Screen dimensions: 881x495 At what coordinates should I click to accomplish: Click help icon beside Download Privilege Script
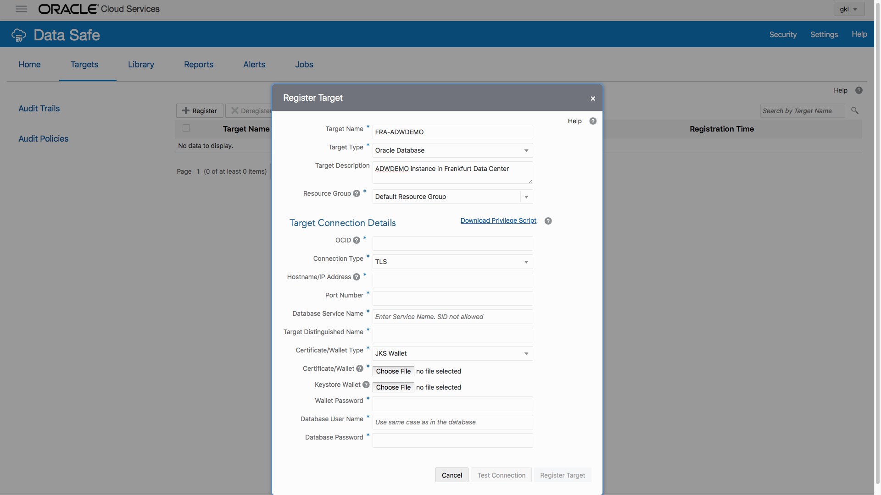pyautogui.click(x=548, y=221)
